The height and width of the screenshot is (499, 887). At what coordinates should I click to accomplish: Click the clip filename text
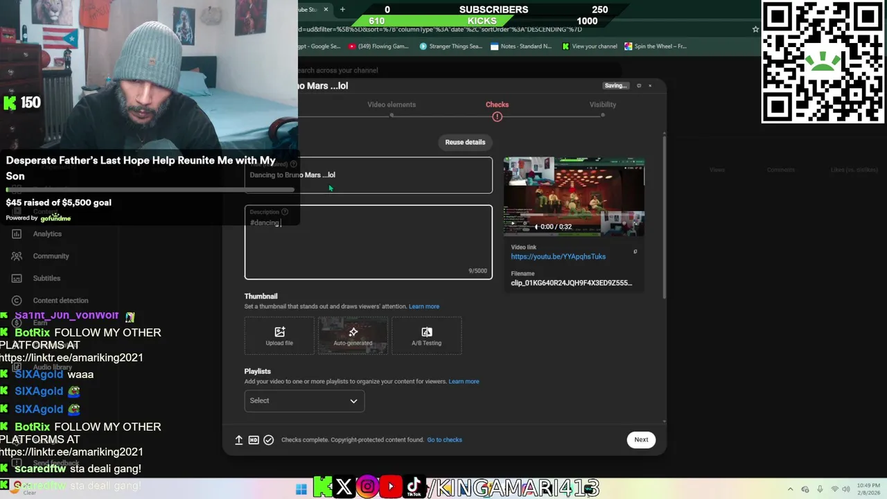tap(571, 283)
